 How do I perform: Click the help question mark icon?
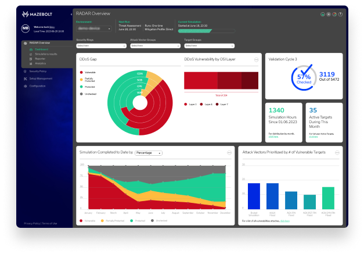pos(341,13)
